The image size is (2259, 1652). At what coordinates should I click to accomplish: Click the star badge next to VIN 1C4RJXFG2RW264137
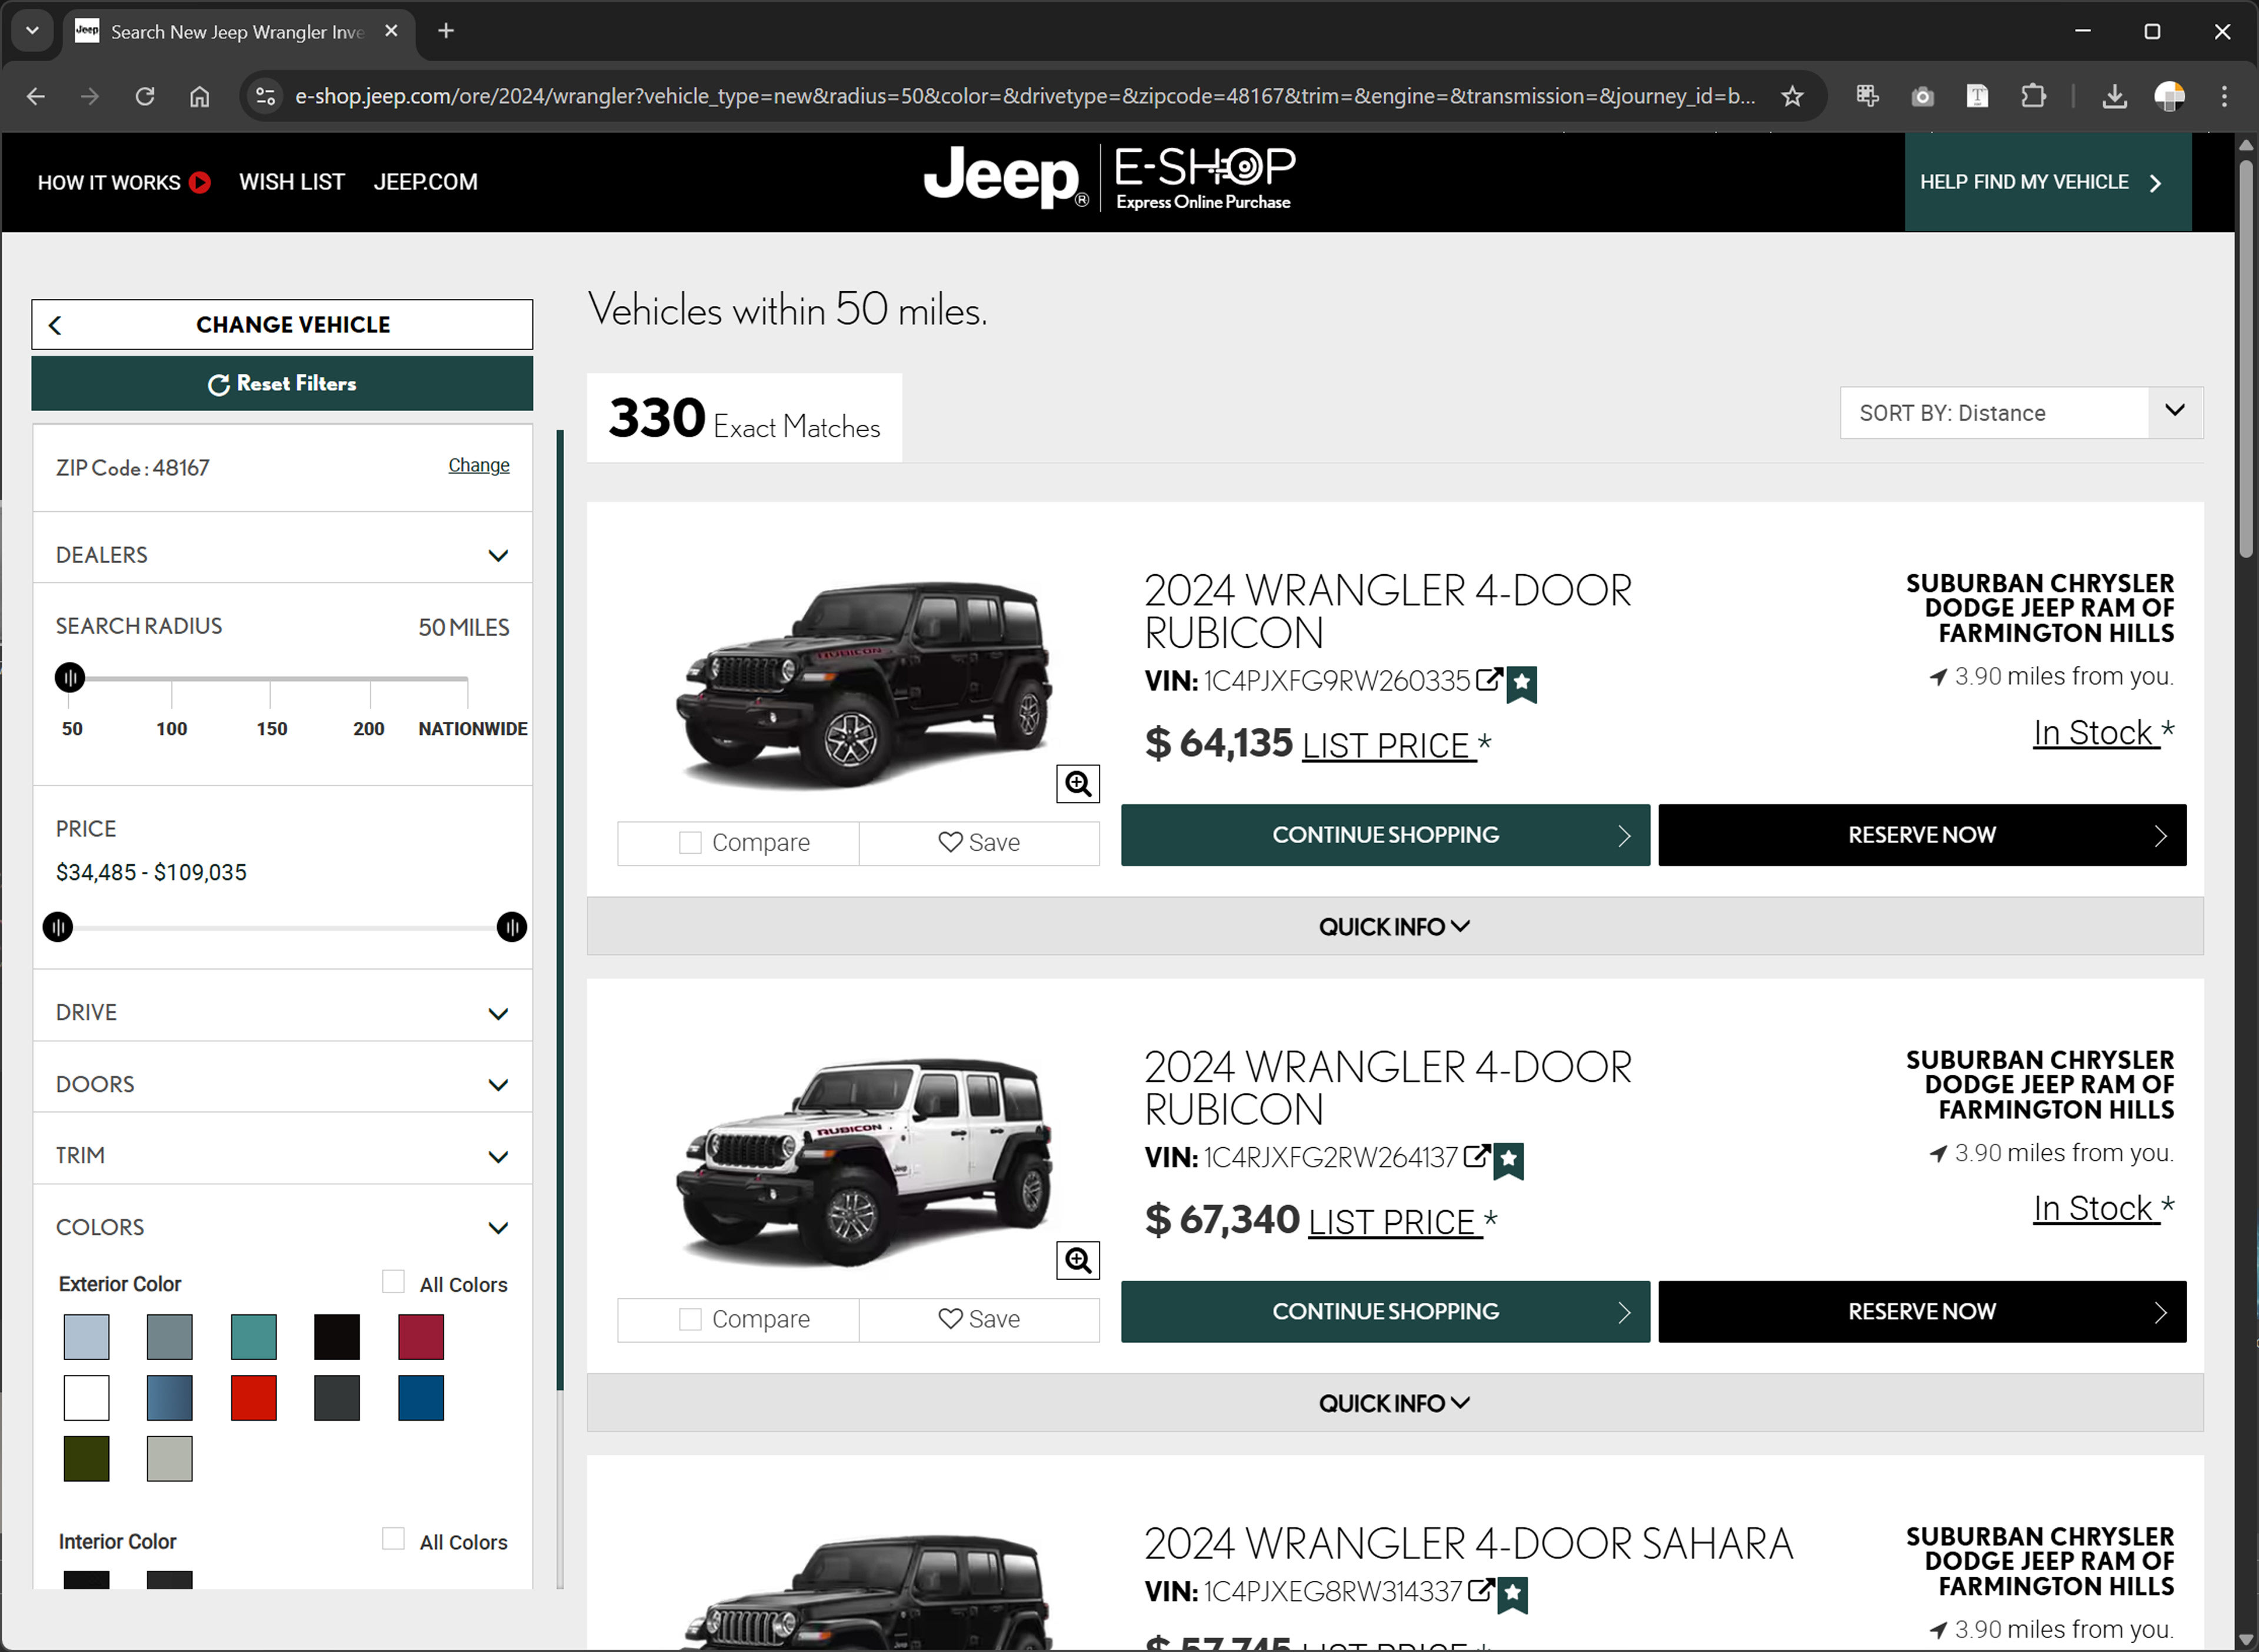pos(1509,1161)
